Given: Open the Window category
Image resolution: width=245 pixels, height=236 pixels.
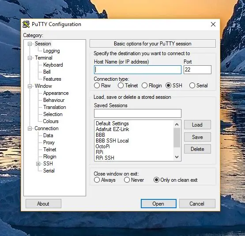Looking at the screenshot, I should pos(43,86).
